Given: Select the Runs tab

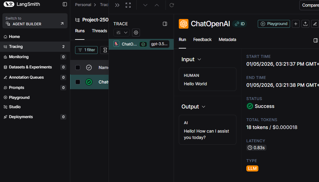Looking at the screenshot, I should pos(80,31).
